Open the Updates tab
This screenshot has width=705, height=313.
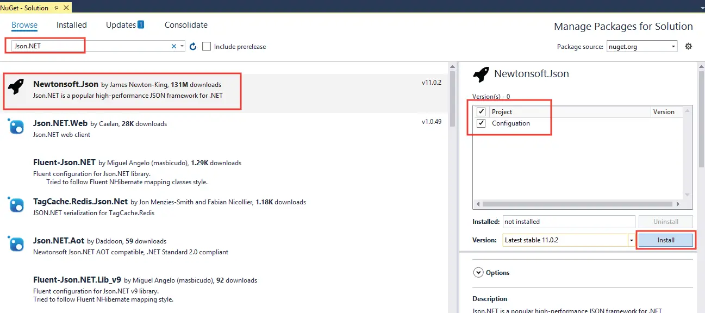(121, 25)
